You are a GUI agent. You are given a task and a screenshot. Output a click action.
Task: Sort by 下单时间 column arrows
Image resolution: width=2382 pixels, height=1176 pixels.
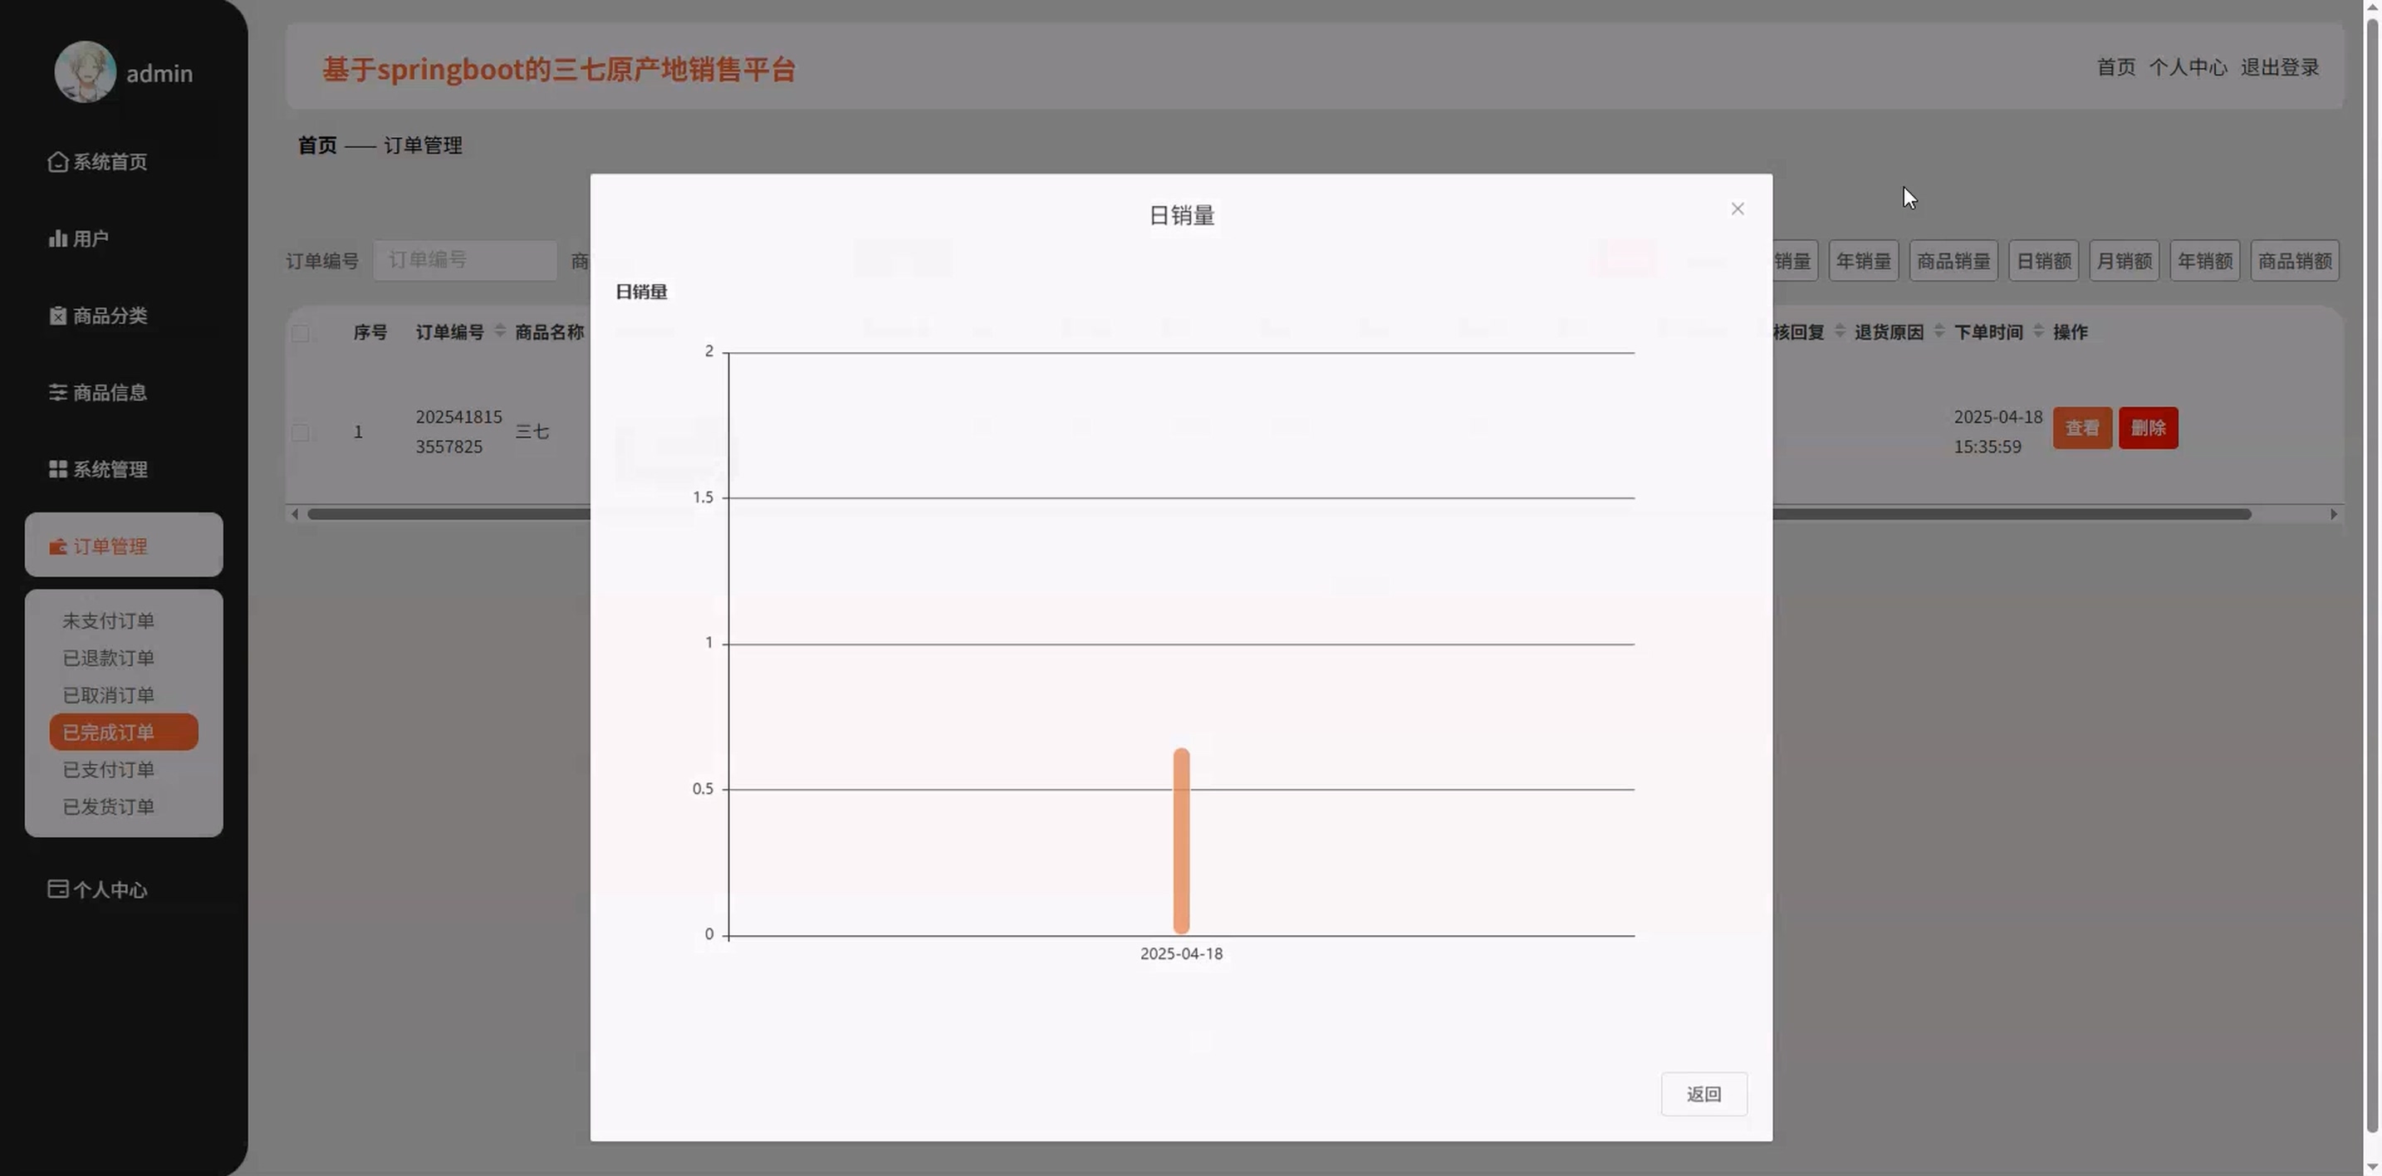[2038, 331]
